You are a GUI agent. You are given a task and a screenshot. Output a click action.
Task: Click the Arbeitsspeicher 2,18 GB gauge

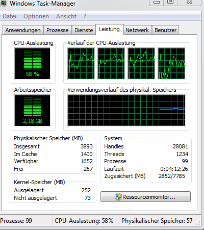tap(32, 110)
